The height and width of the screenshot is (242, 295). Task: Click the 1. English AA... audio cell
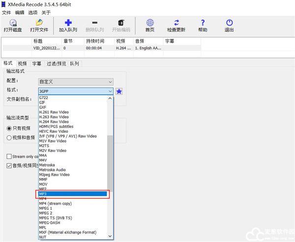pyautogui.click(x=148, y=48)
